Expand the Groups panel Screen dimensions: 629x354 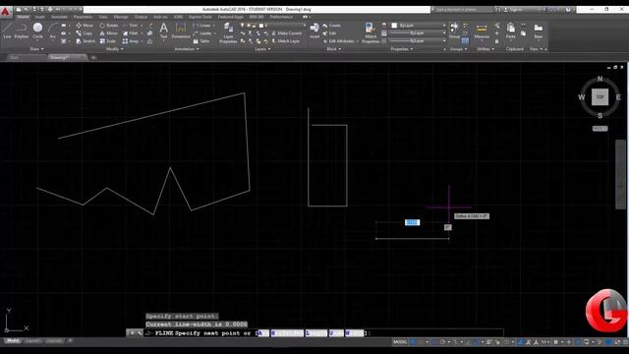(458, 49)
